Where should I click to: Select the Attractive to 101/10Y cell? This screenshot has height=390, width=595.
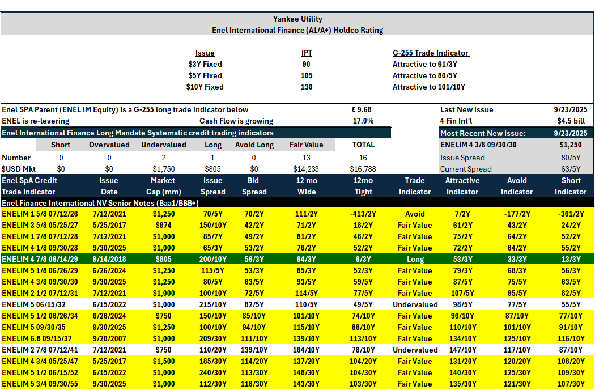[429, 87]
